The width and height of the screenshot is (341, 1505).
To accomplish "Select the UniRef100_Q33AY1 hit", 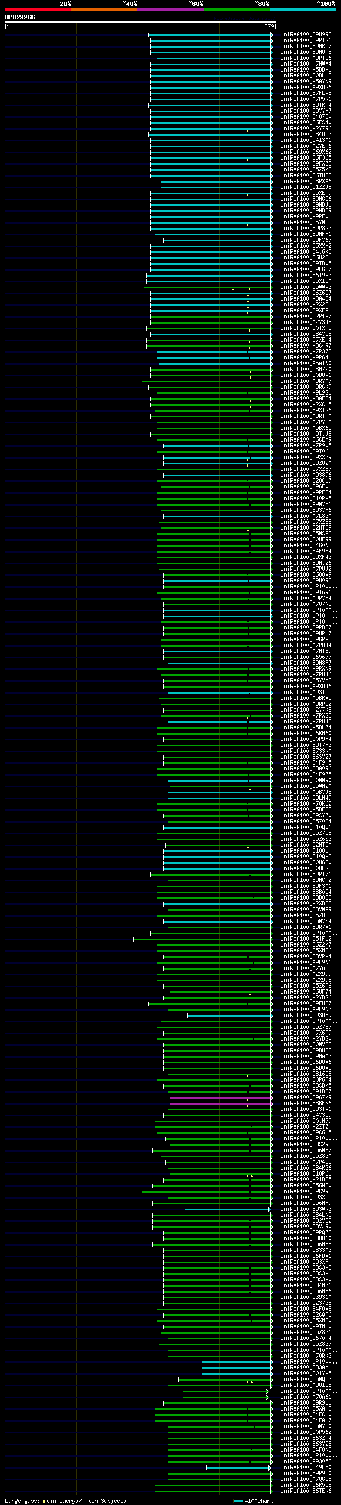I will coord(306,1368).
